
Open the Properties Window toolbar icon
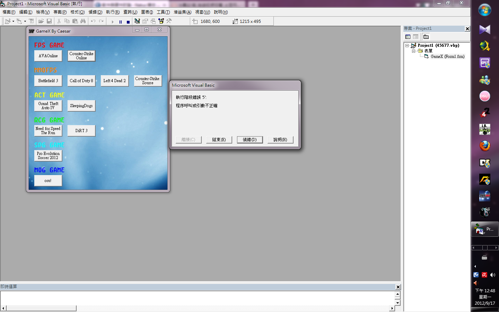(145, 21)
